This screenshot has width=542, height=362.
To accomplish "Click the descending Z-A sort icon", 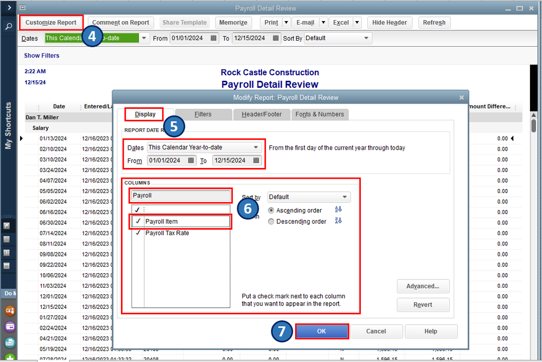I will pos(339,221).
